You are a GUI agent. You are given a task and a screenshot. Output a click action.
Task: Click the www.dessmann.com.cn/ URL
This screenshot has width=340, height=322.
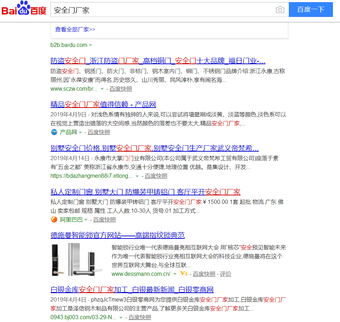tap(141, 274)
